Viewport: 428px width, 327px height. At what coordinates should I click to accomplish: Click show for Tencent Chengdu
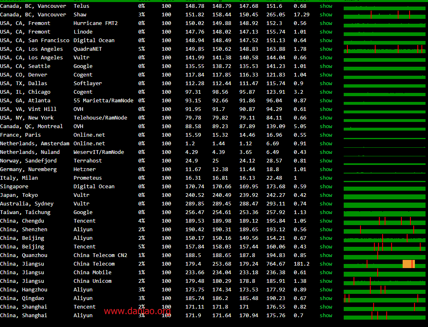(x=326, y=221)
